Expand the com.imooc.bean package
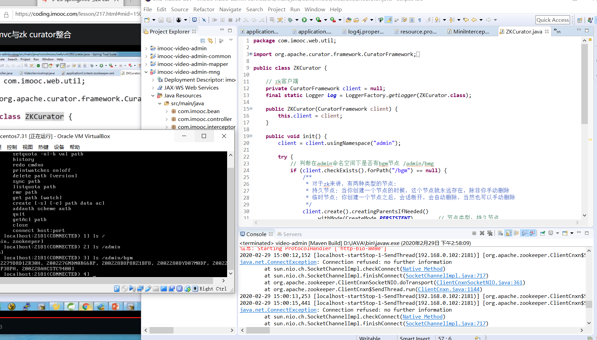The image size is (597, 340). coord(167,111)
